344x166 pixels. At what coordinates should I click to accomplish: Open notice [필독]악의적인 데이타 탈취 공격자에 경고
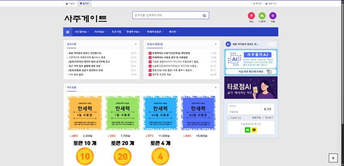tap(89, 62)
